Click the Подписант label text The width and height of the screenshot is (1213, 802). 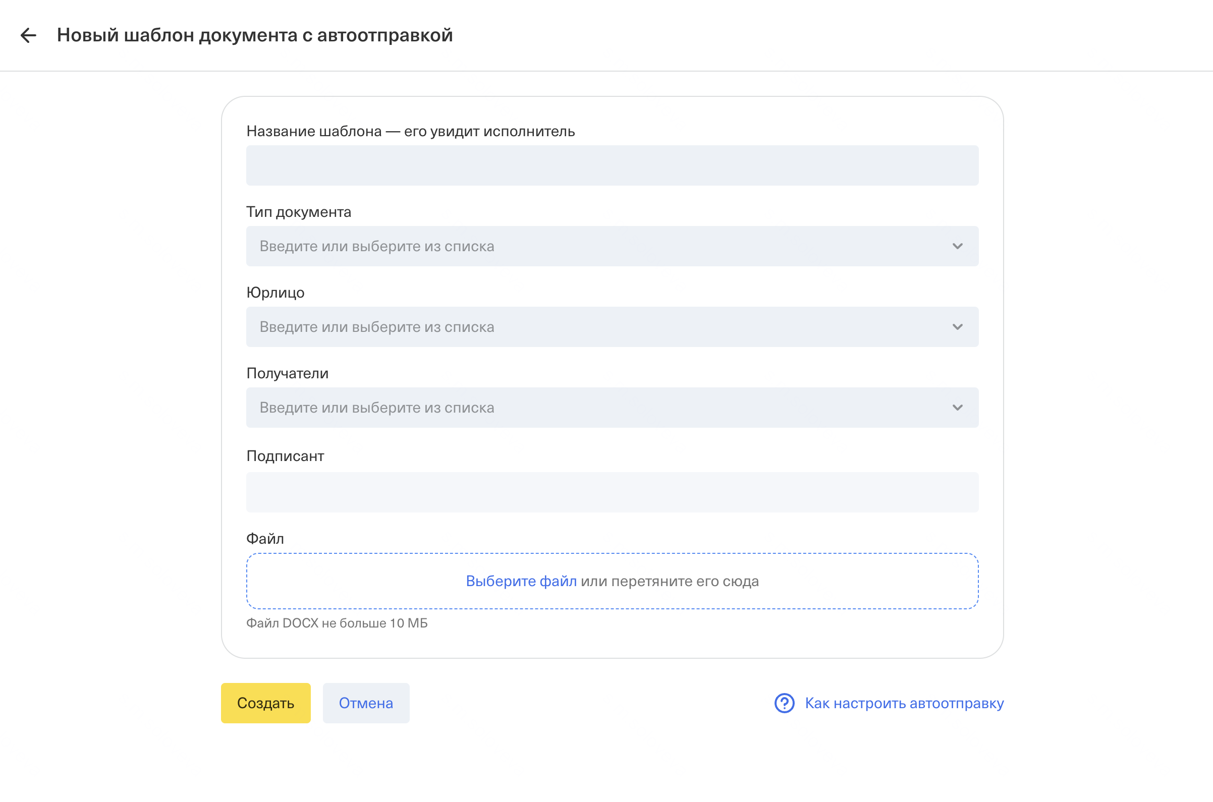[x=285, y=456]
